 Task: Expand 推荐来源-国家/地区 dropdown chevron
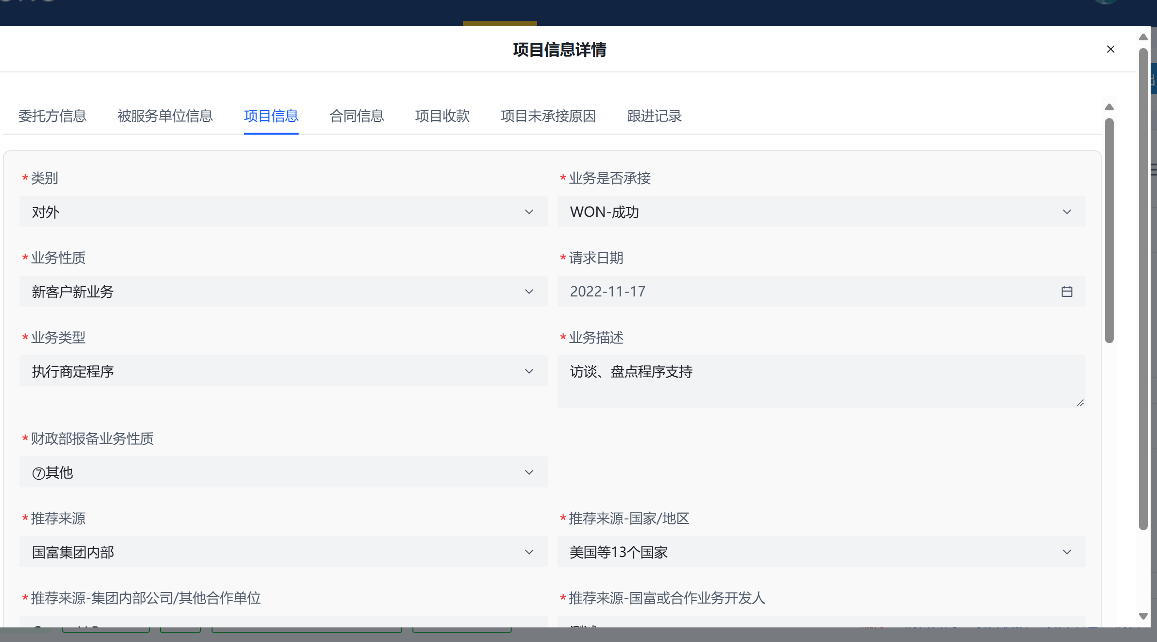tap(1067, 552)
